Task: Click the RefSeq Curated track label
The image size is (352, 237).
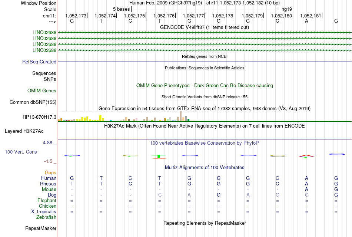Action: (x=39, y=62)
